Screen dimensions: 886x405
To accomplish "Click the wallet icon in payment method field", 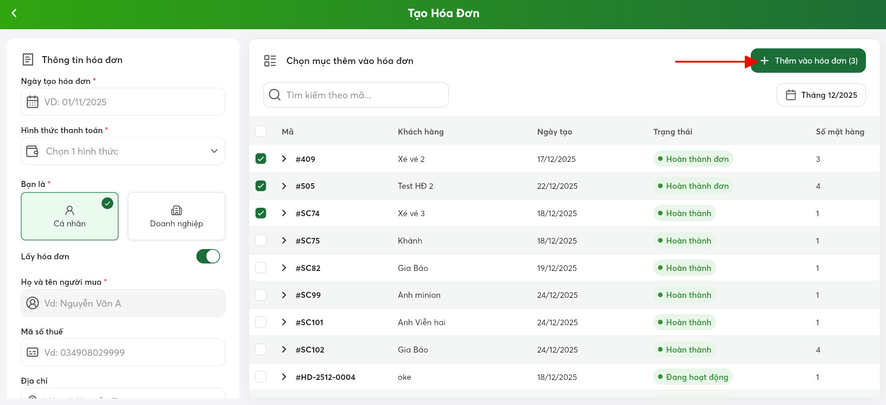I will (x=33, y=151).
